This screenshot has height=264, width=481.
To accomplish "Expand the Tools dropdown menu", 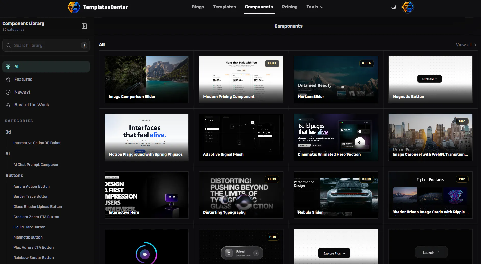I will click(x=315, y=7).
